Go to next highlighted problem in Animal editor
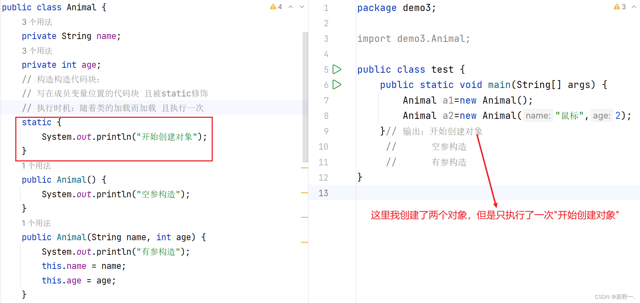The height and width of the screenshot is (303, 640). pyautogui.click(x=302, y=7)
